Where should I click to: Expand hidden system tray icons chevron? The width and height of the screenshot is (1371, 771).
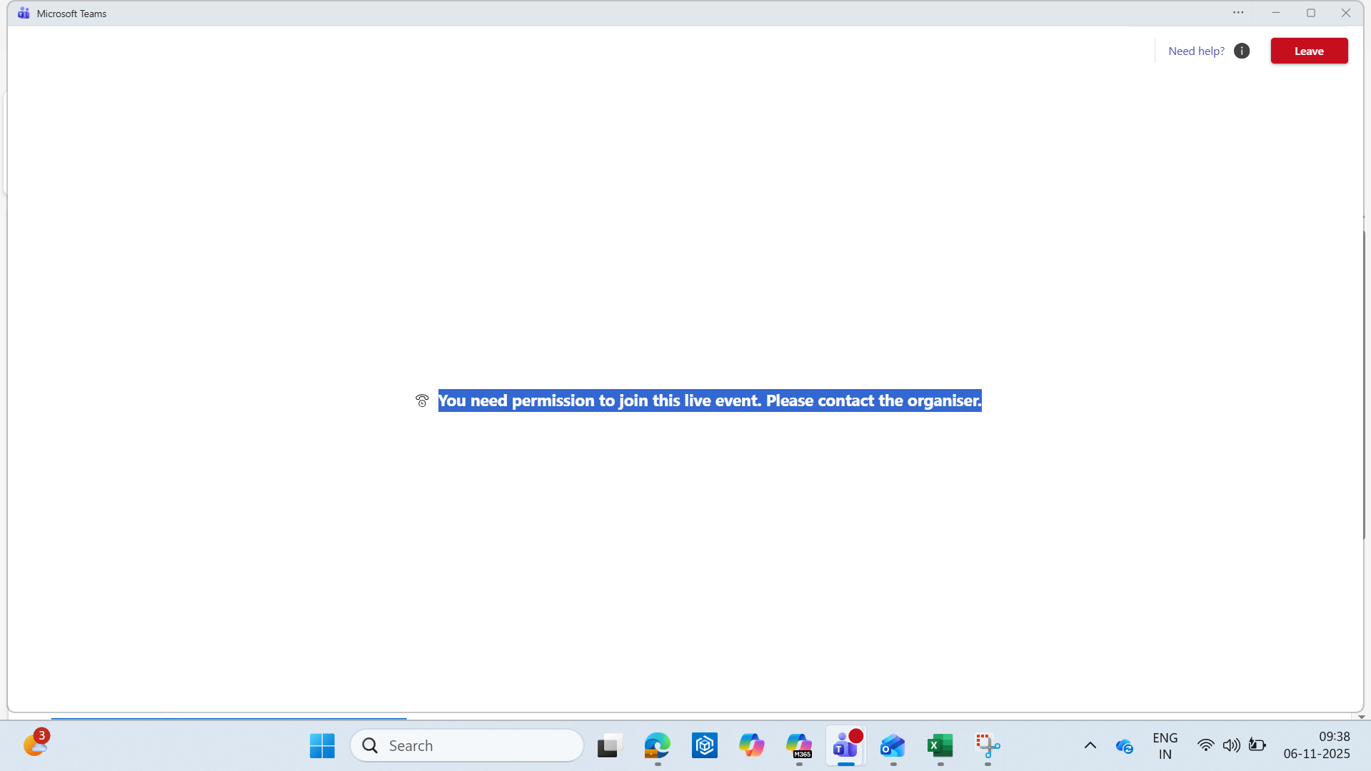[x=1090, y=745]
